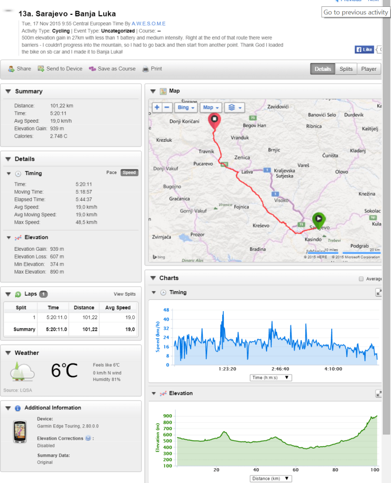
Task: Switch timing display to Pace
Action: (112, 172)
